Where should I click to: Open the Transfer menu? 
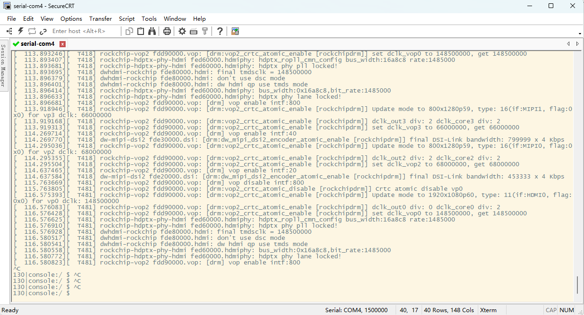click(101, 18)
